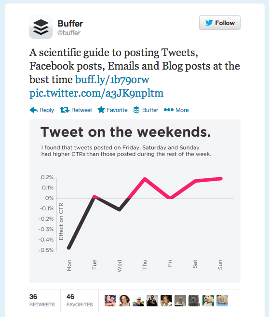The height and width of the screenshot is (317, 269).
Task: View the 36 Retweets list
Action: click(42, 300)
